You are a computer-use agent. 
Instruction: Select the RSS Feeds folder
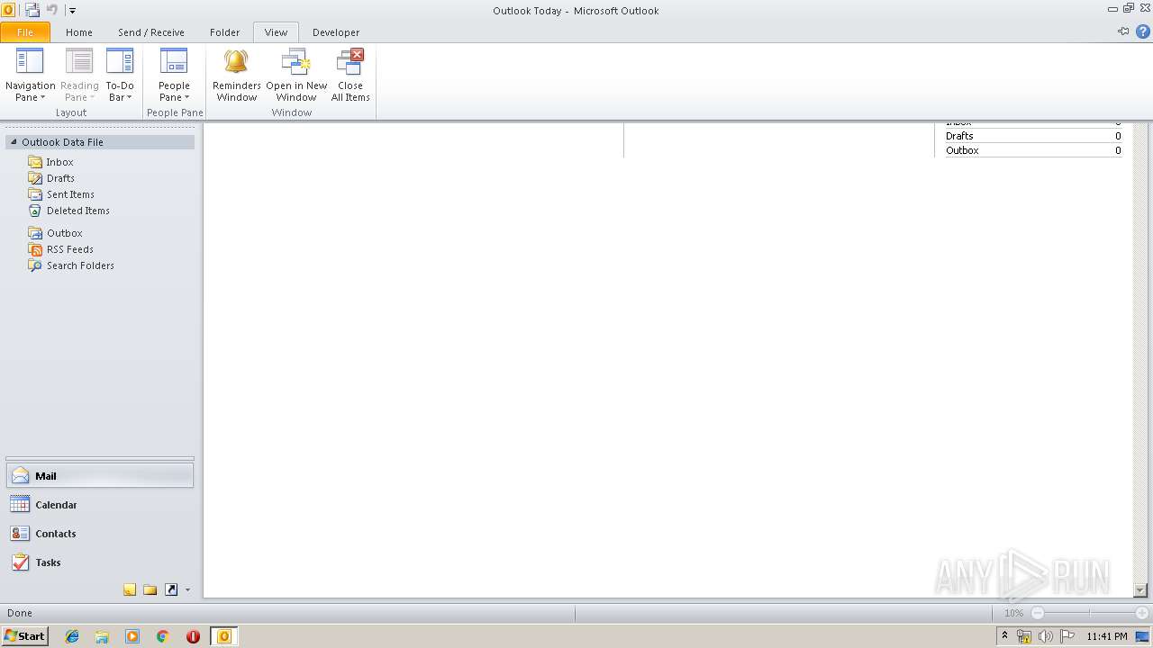[x=70, y=249]
